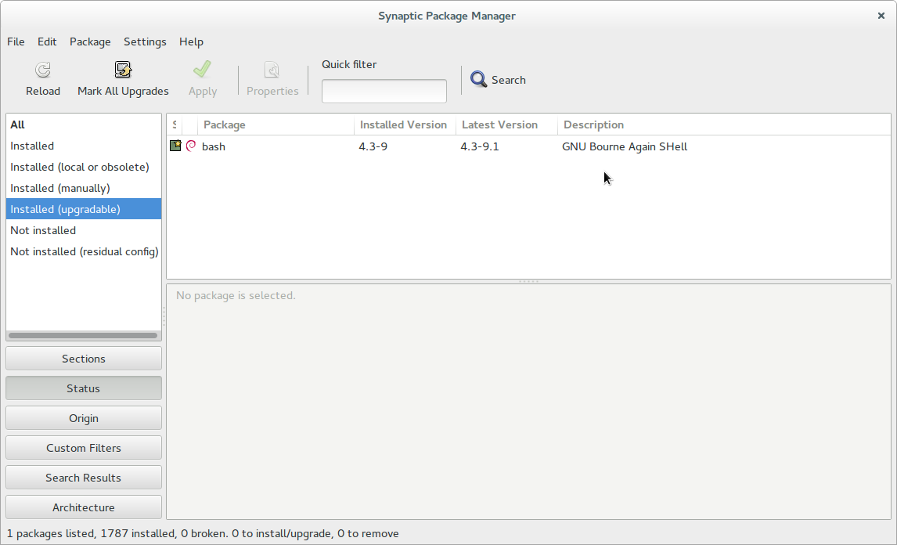Click bash package status icon

tap(175, 146)
